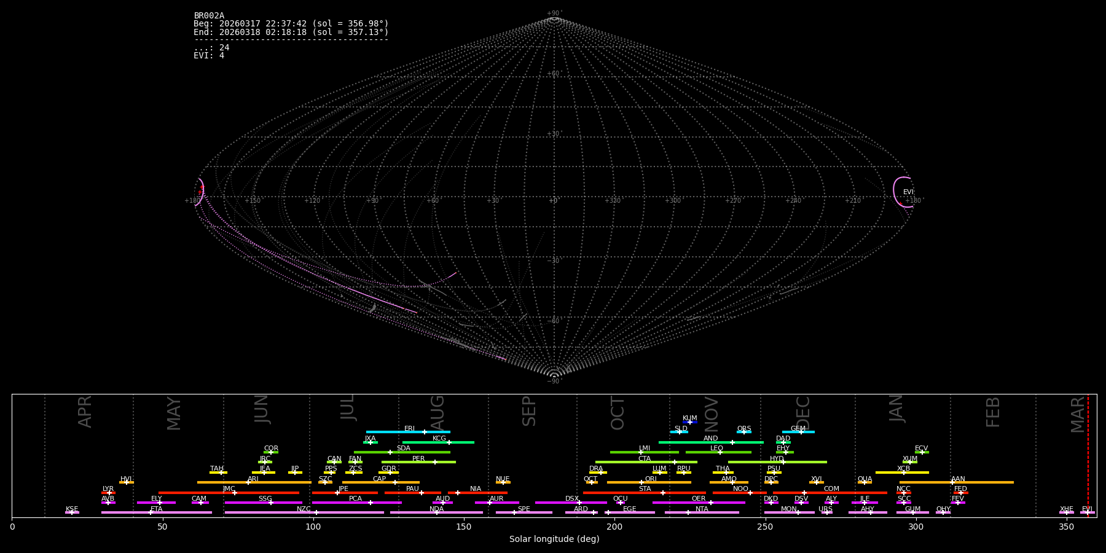Viewport: 1106px width, 553px height.
Task: Select the STA shower label
Action: pos(644,488)
